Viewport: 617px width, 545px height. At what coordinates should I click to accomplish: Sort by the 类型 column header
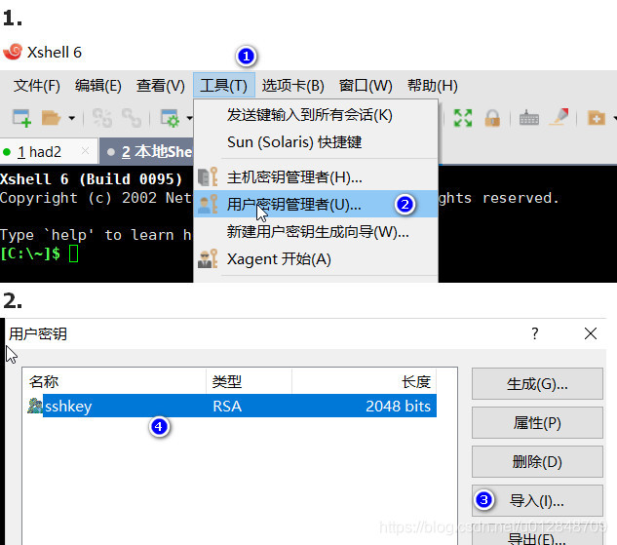[250, 382]
